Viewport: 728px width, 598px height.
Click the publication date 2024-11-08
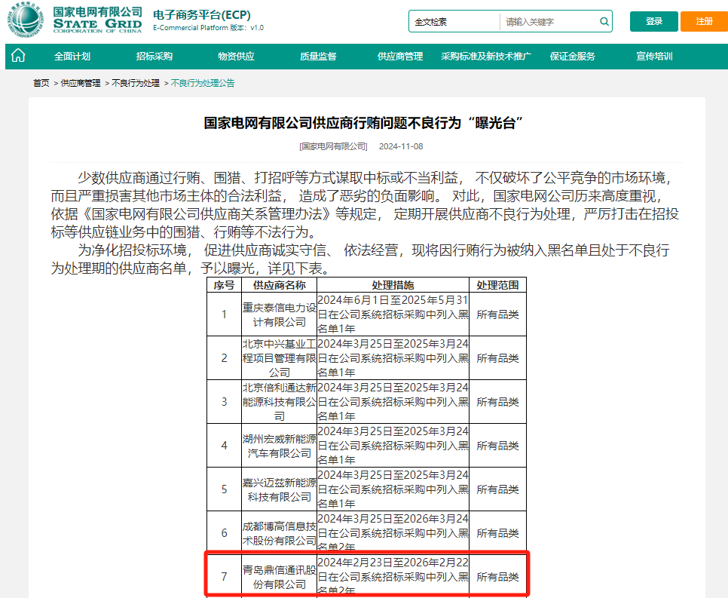[x=401, y=146]
